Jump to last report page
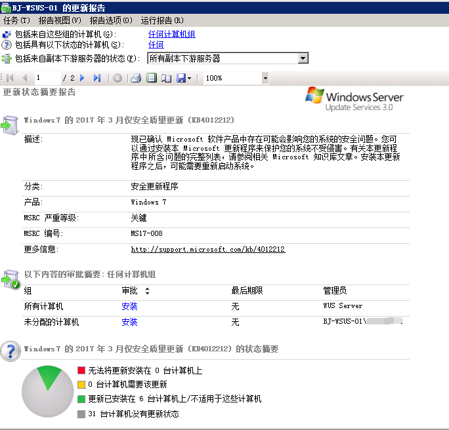Screen dimensions: 449x430 click(97, 78)
